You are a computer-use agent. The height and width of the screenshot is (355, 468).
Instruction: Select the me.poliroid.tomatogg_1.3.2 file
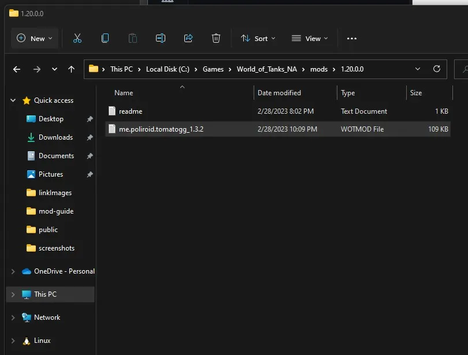click(161, 129)
